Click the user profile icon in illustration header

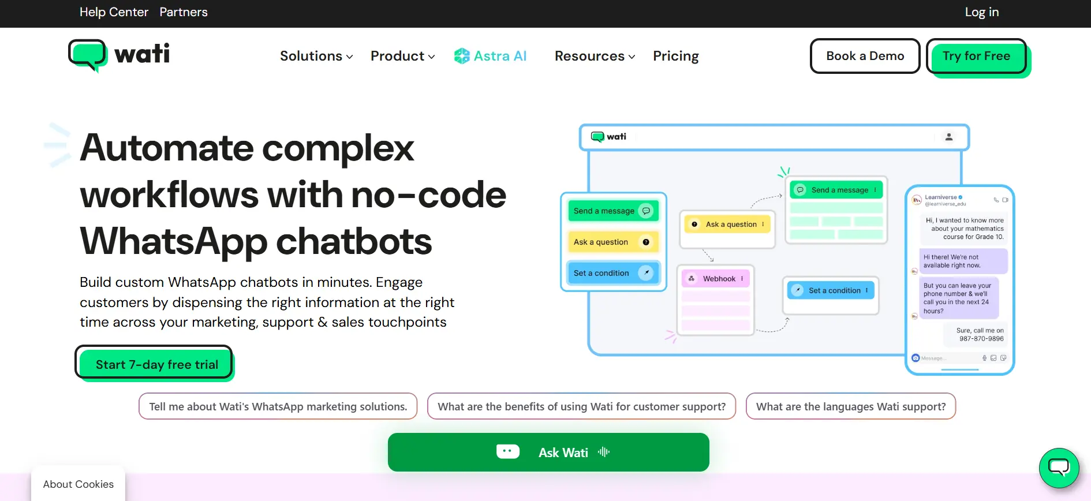tap(949, 137)
